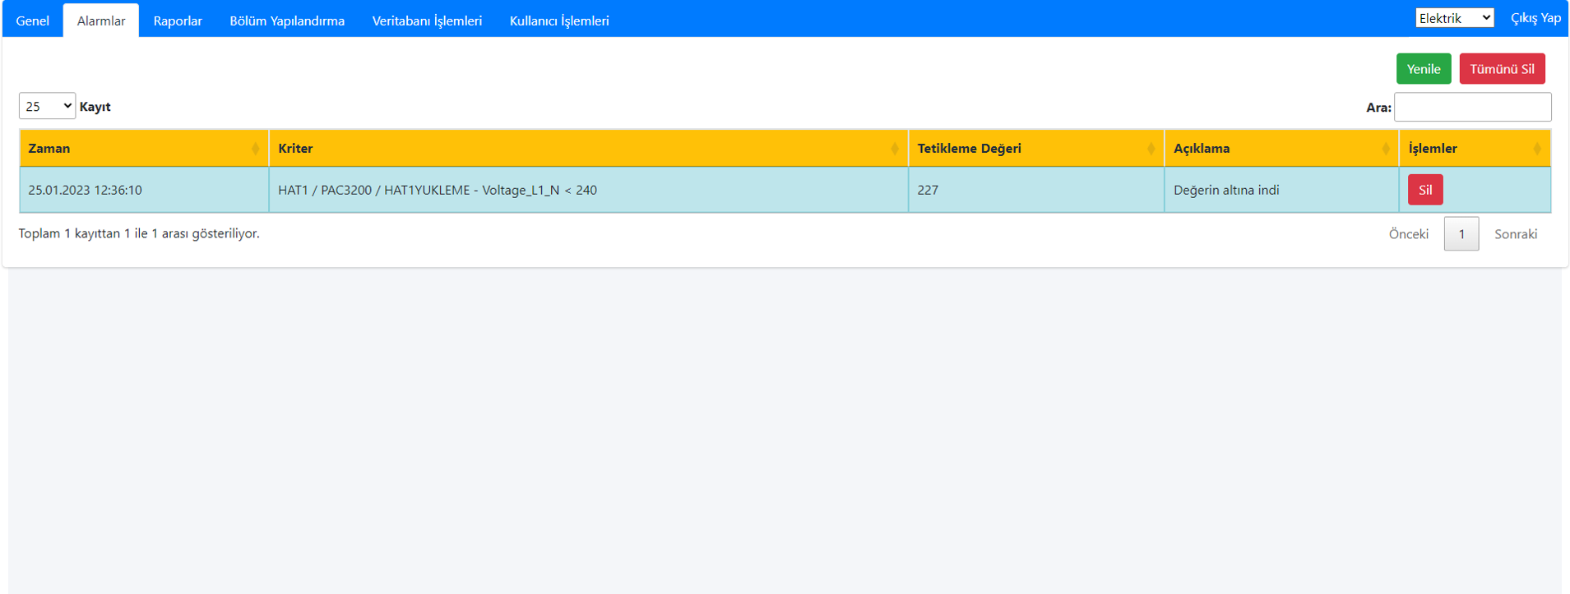Click the Toplam 1 kayıttan info text
This screenshot has width=1570, height=594.
139,233
